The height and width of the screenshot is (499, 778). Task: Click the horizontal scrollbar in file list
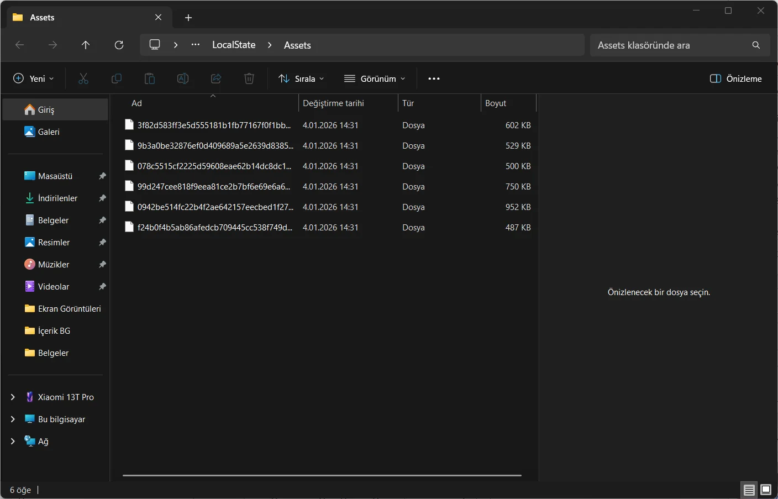(x=322, y=475)
